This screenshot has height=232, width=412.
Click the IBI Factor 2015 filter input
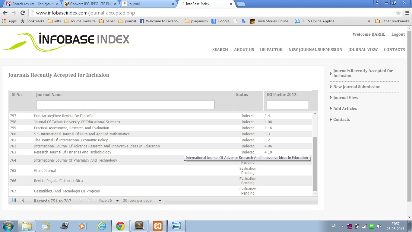tap(288, 105)
